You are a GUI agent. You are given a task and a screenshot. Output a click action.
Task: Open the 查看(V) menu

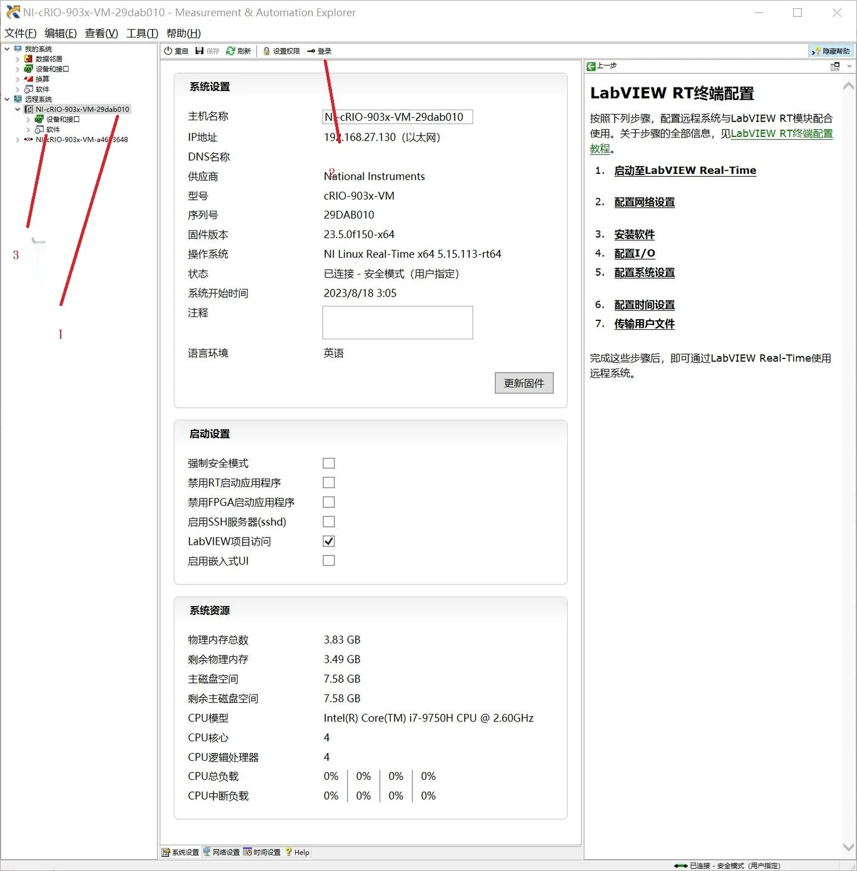(x=102, y=33)
